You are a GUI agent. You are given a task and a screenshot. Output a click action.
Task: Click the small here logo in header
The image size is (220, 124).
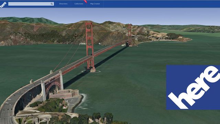coord(3,4)
